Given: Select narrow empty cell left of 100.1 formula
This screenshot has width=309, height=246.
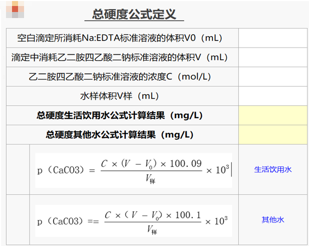Looking at the screenshot, I should click(x=18, y=220).
